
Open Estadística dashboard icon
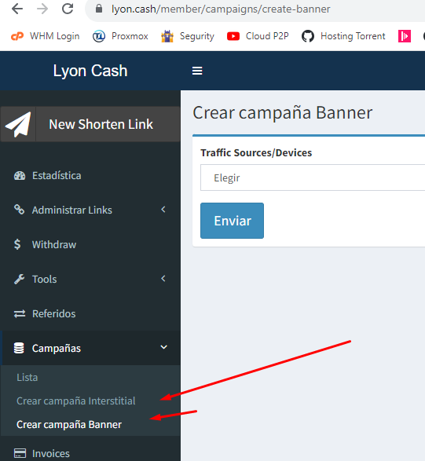20,175
